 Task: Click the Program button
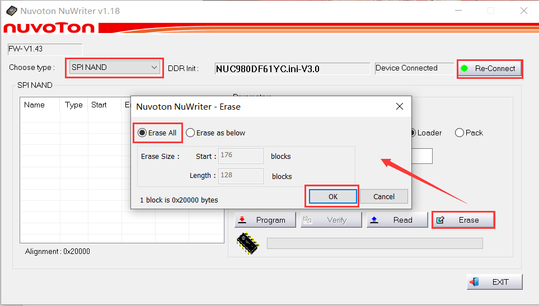(265, 220)
